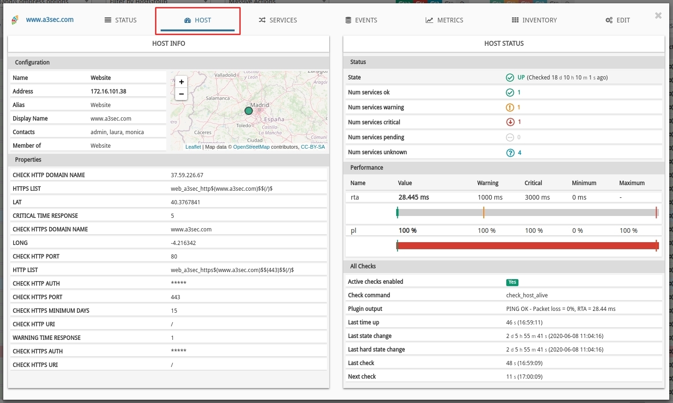Click the a3sec logo icon
Screen dimensions: 673x403
pyautogui.click(x=15, y=20)
